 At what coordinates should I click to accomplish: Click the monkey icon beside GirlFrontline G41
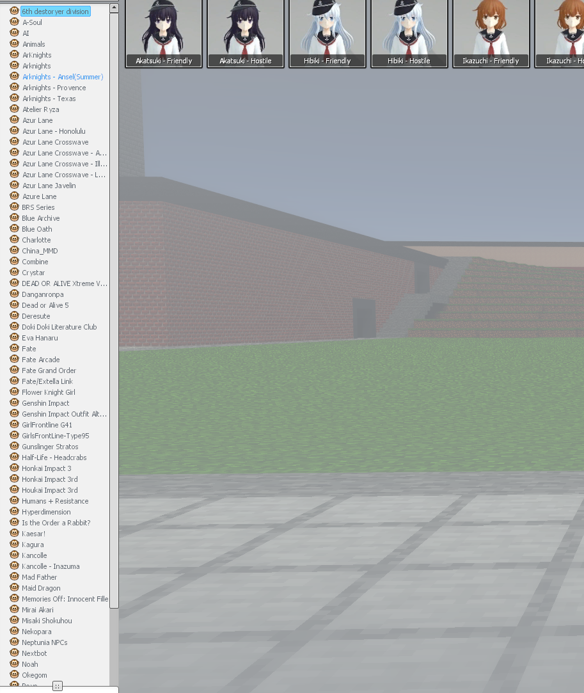point(15,424)
